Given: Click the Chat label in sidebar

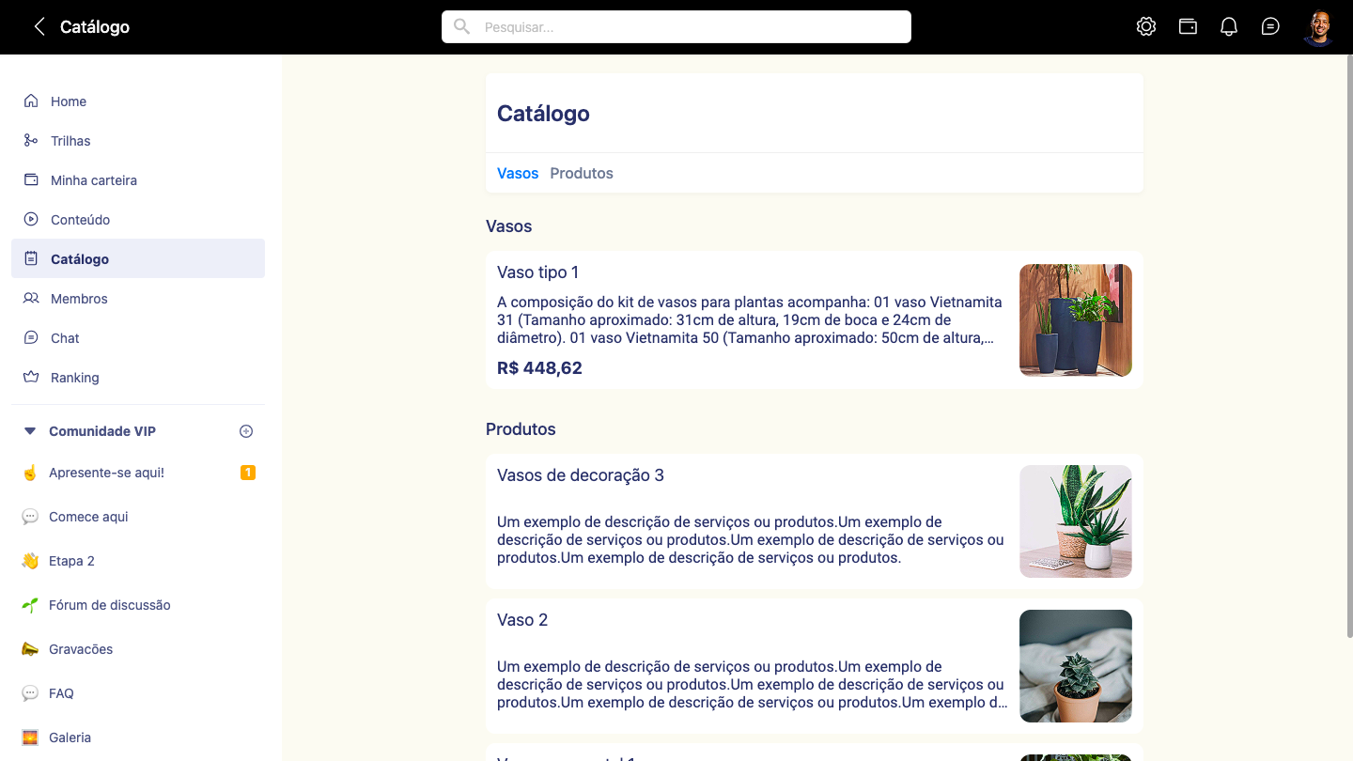Looking at the screenshot, I should tap(65, 338).
